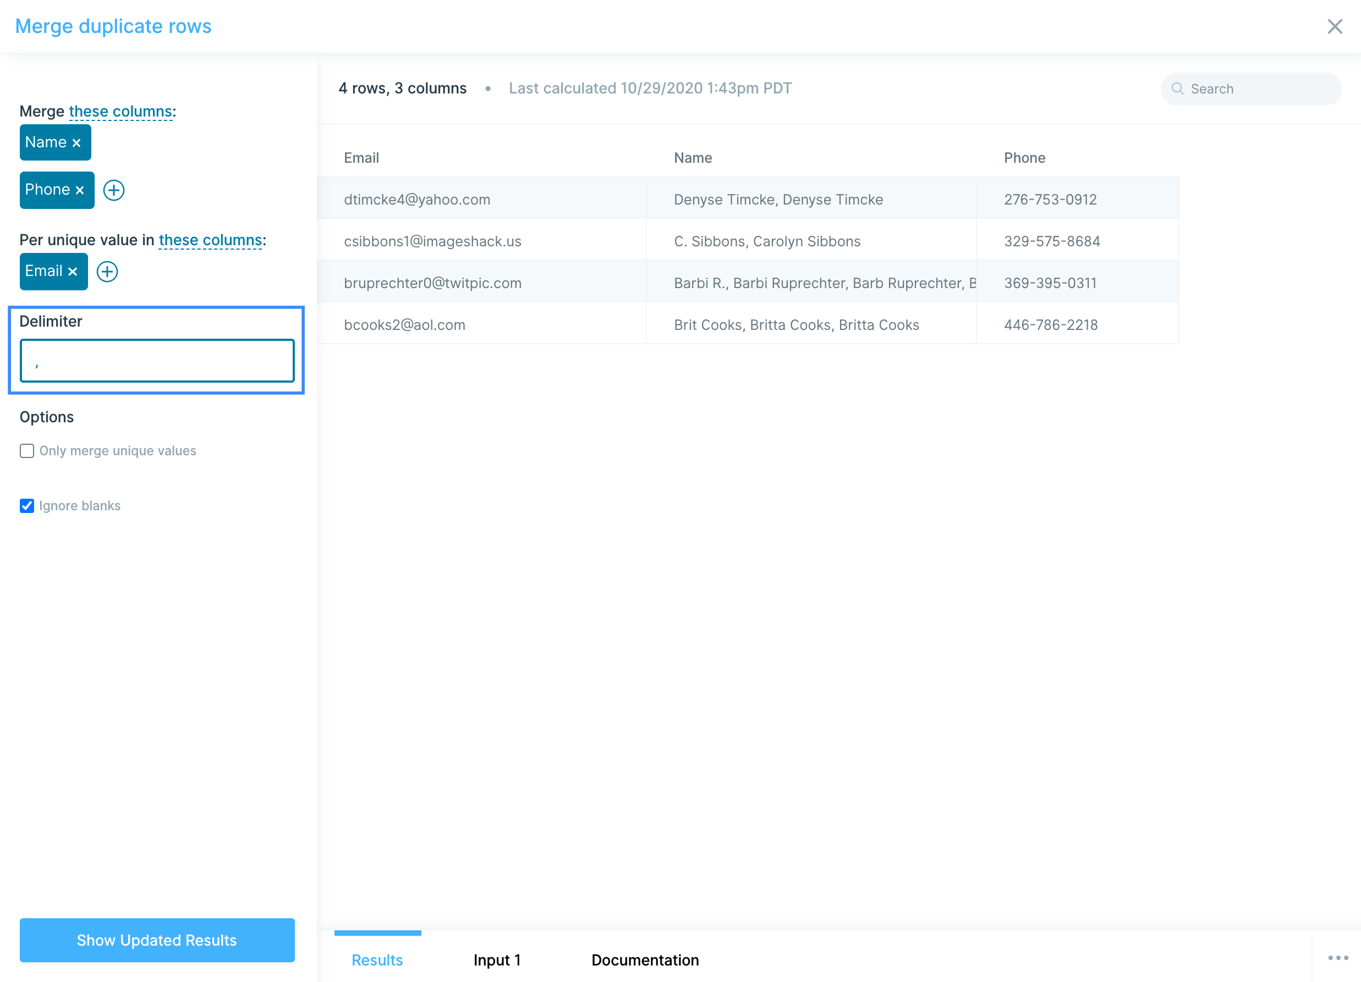Remove the Email grouping tag

[x=73, y=272]
